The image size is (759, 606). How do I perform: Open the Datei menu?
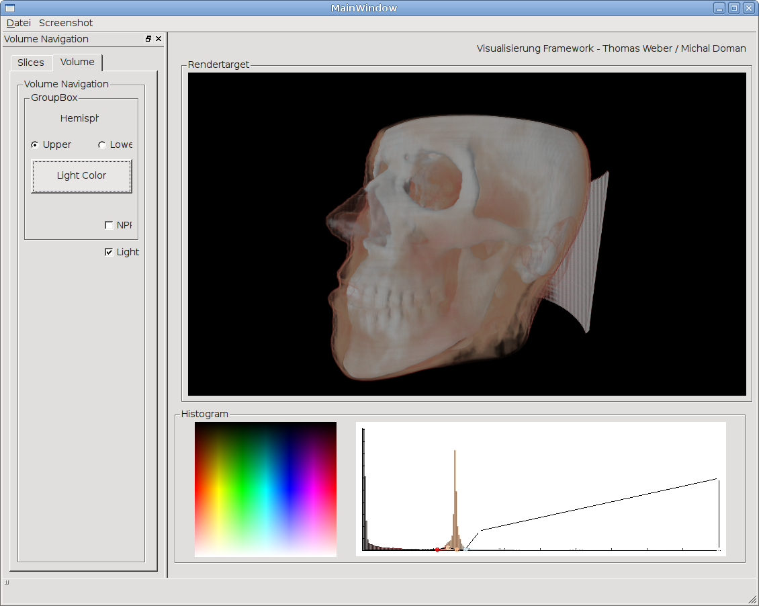(19, 23)
